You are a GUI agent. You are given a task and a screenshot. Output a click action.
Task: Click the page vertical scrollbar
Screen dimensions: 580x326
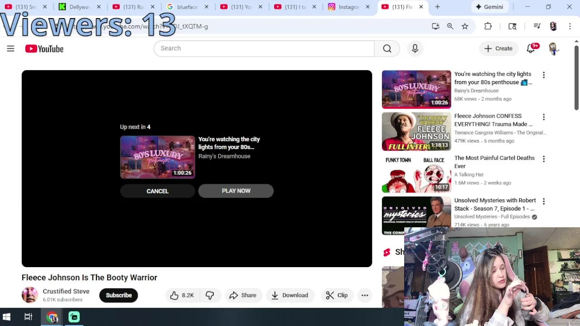576,77
